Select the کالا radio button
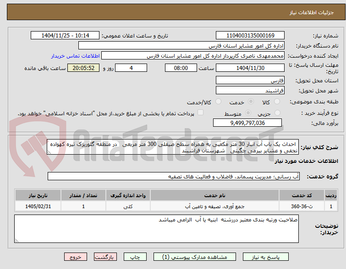Screen dimensions: 346x269 pyautogui.click(x=277, y=102)
